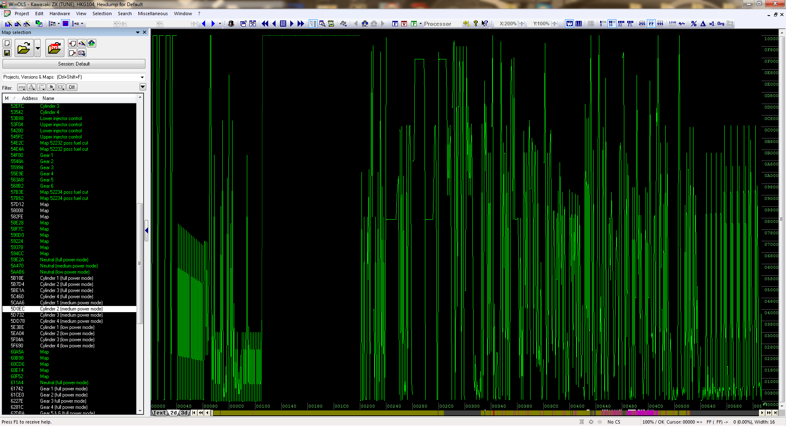This screenshot has height=426, width=786.
Task: Increase X zoom with the spinner up arrow
Action: pos(522,22)
